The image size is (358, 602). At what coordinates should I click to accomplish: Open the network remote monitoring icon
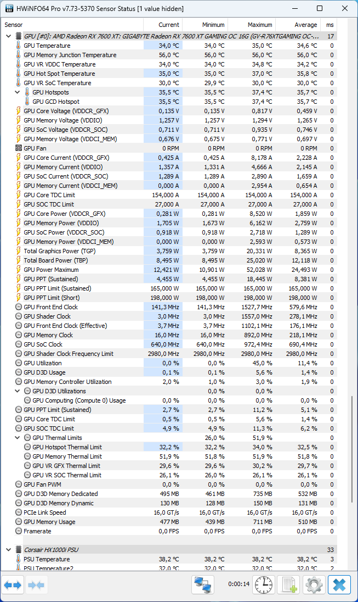point(202,585)
